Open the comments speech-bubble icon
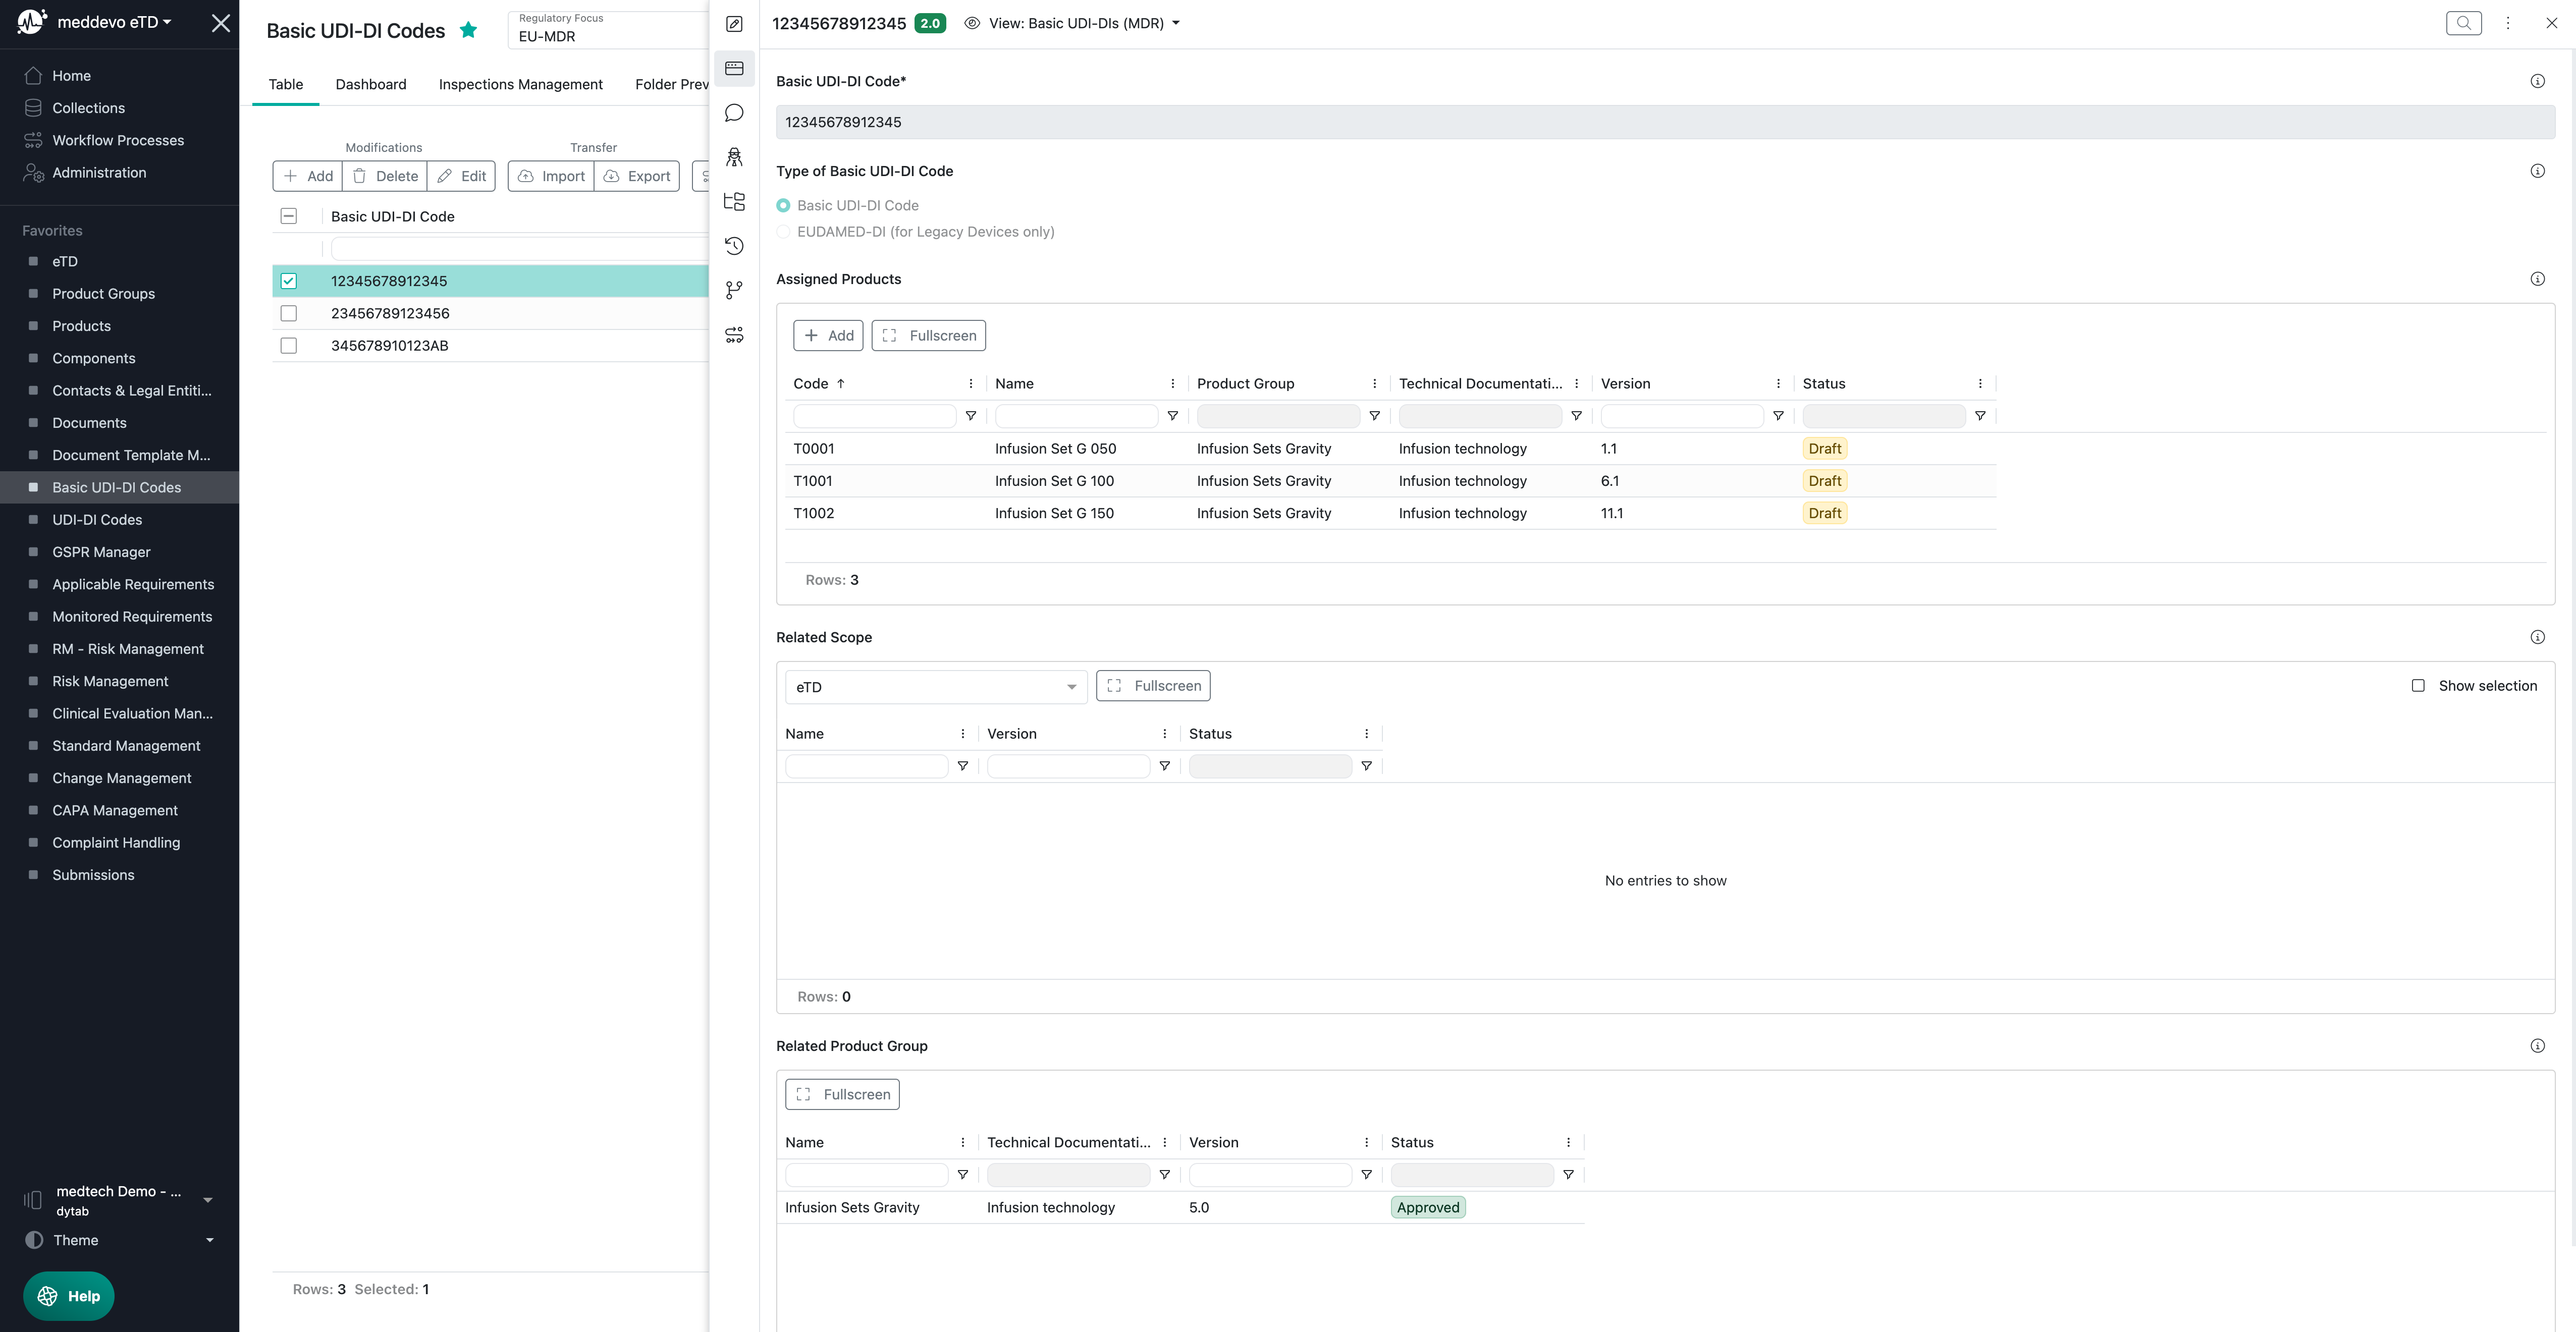The width and height of the screenshot is (2576, 1332). coord(734,113)
